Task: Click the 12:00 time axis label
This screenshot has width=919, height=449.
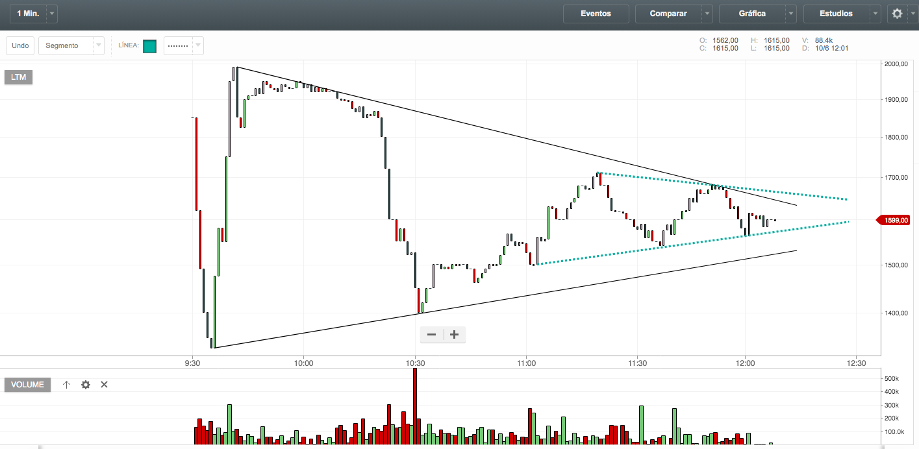Action: coord(745,362)
